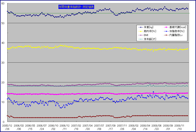
Task: Click the x-axis date 2007/02/19
Action: pos(76,127)
